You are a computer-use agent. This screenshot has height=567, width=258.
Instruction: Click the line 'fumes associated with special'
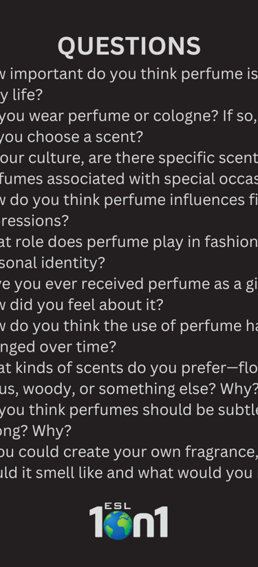(129, 179)
